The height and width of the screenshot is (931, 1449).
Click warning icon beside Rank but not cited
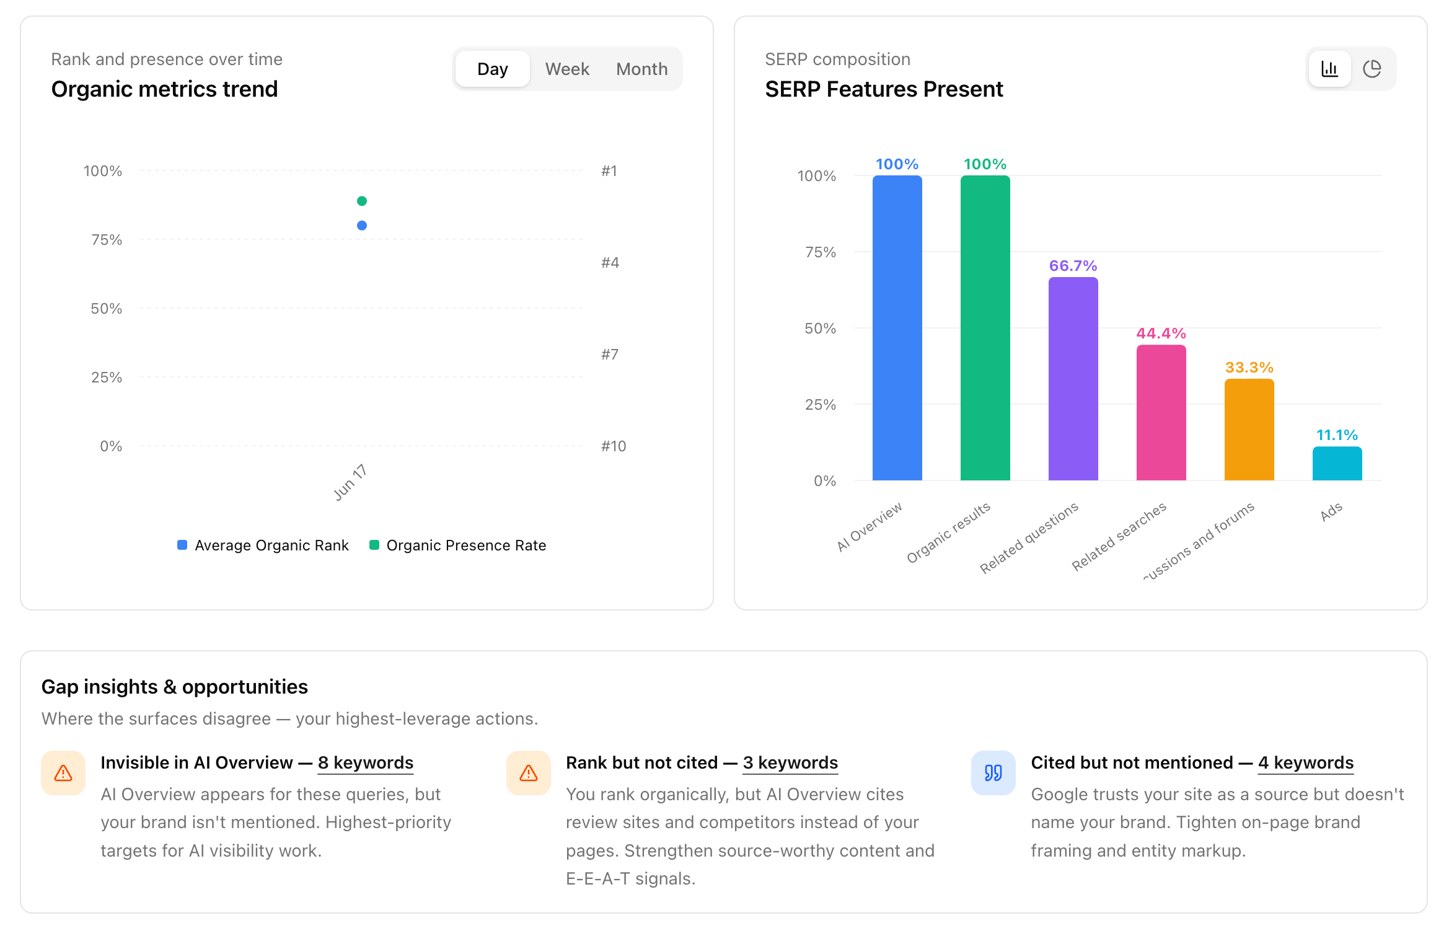[x=529, y=773]
